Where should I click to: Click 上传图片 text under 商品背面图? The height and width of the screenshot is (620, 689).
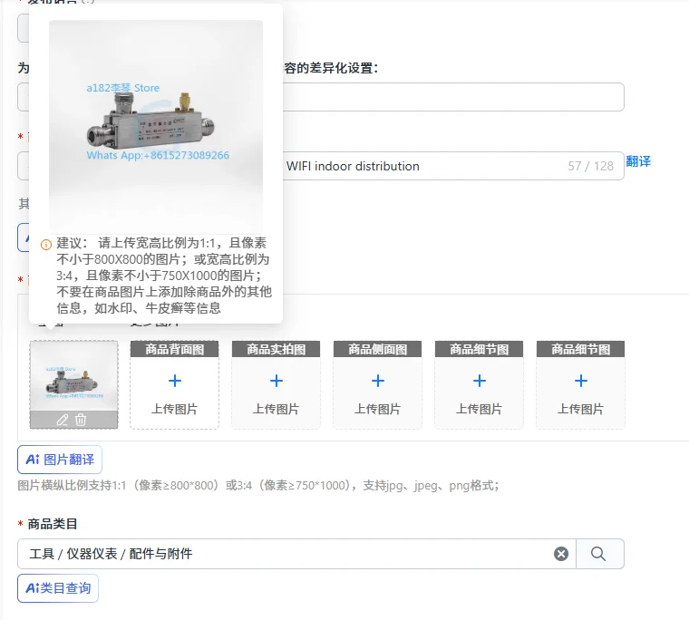(175, 409)
